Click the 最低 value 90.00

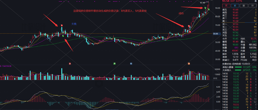click(x=235, y=45)
